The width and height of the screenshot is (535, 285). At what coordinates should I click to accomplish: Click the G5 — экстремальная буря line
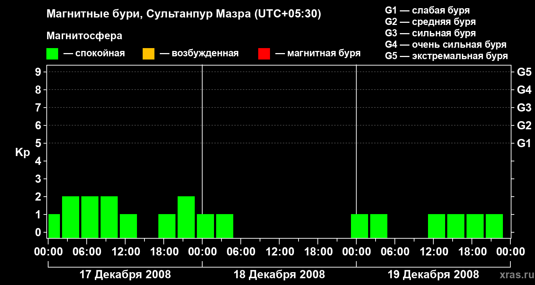coord(447,56)
